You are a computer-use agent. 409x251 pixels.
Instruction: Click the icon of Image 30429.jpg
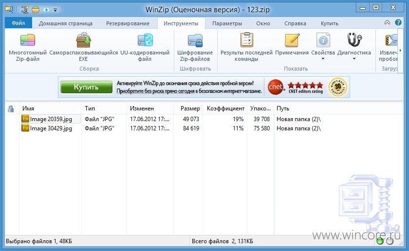coord(25,128)
